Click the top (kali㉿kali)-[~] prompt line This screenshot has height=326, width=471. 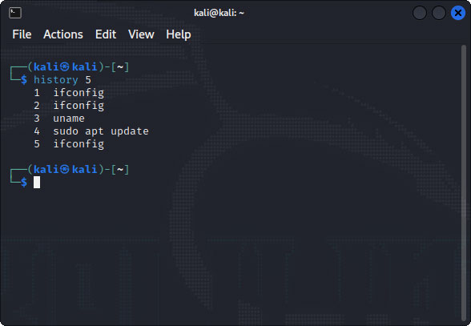70,66
